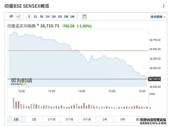Screen dimensions: 169x127
Task: Choose the 1W interval
Action: [66, 17]
